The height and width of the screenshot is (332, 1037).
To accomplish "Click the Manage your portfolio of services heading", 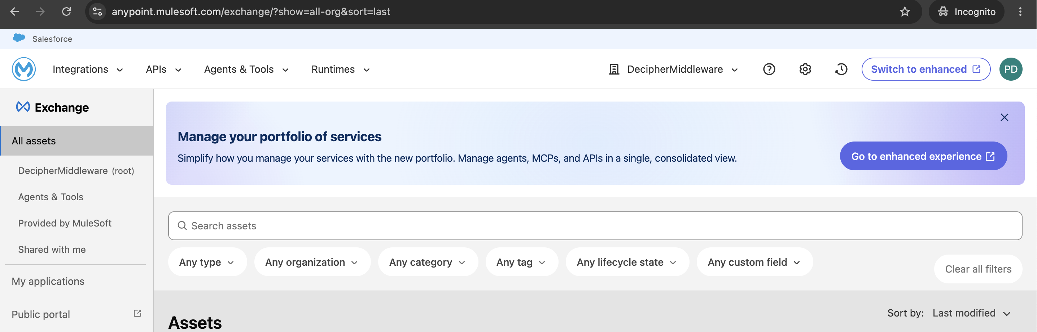I will 279,137.
